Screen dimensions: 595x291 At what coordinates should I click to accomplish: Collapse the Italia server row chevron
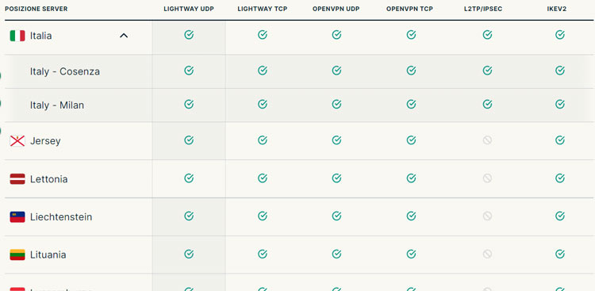click(124, 36)
